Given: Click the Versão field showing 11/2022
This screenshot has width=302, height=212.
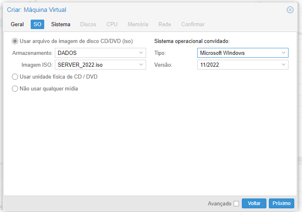Looking at the screenshot, I should pyautogui.click(x=243, y=65).
